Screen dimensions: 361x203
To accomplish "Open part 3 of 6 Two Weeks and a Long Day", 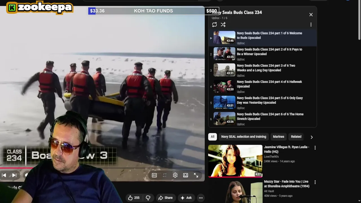I will pyautogui.click(x=262, y=70).
